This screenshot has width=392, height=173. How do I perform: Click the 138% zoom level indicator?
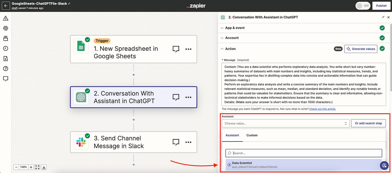pos(24,167)
